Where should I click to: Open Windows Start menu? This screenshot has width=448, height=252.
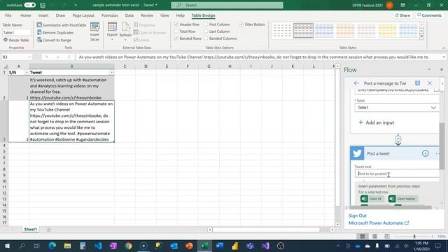click(7, 246)
